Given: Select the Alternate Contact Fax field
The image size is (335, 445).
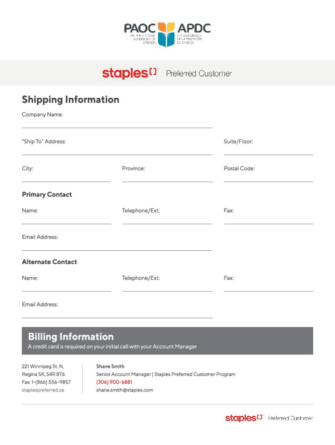Looking at the screenshot, I should (268, 287).
